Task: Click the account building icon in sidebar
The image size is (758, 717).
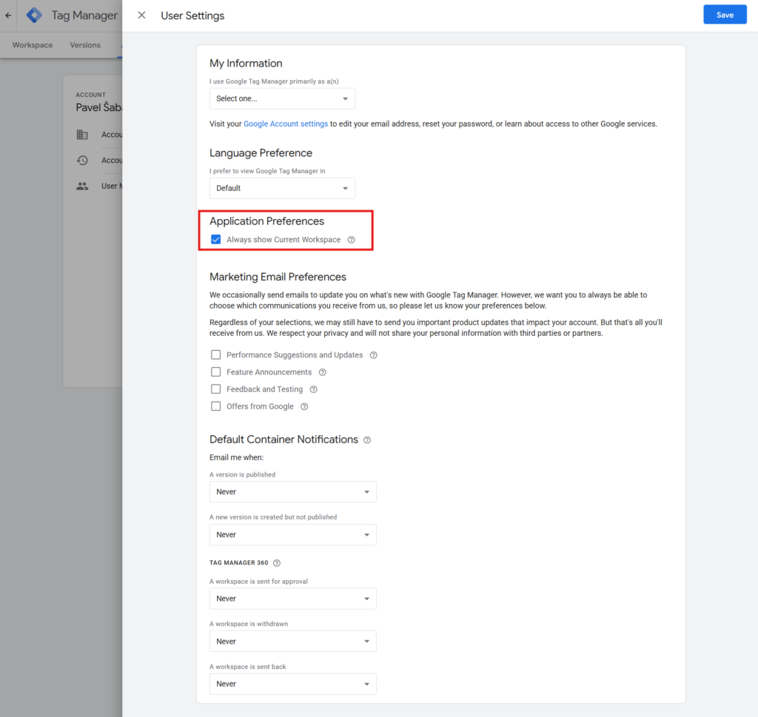Action: click(82, 135)
